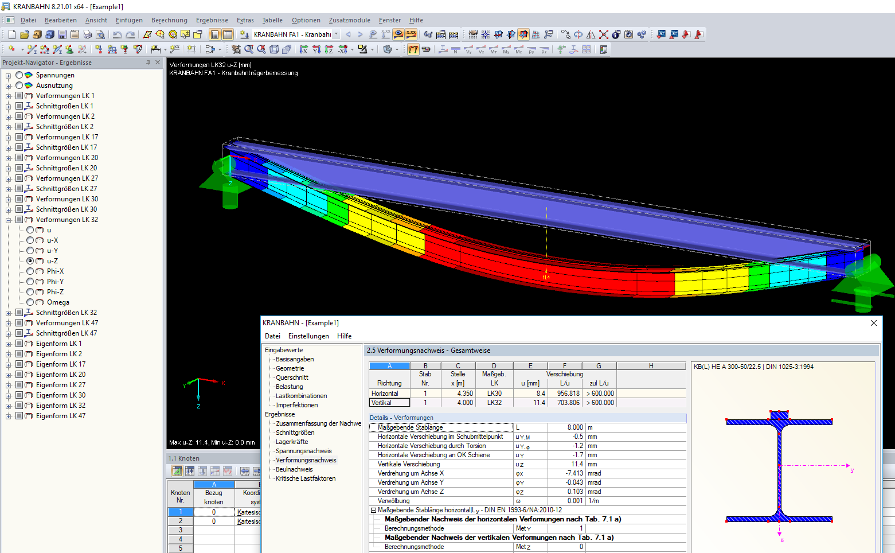Click the Save file icon

click(x=62, y=34)
